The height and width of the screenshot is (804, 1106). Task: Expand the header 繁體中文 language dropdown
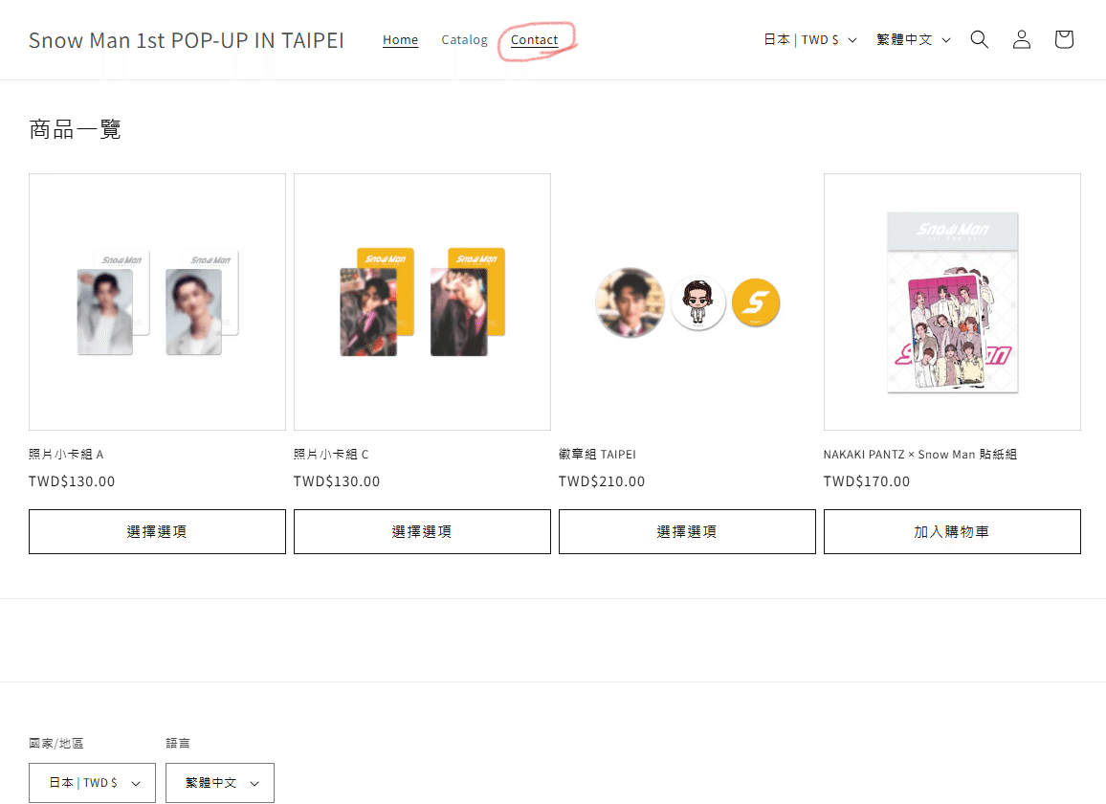point(914,39)
